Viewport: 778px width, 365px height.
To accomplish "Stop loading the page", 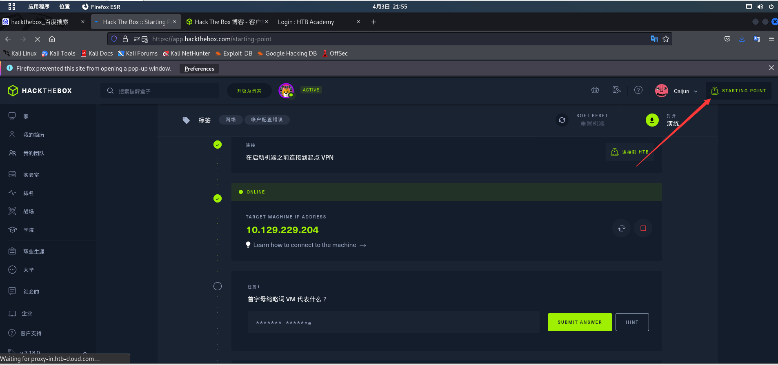I will click(37, 39).
